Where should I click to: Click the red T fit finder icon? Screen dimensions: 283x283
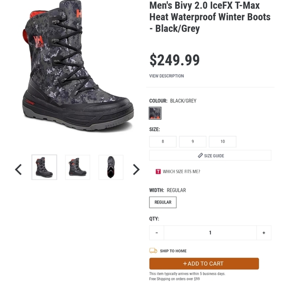click(158, 171)
